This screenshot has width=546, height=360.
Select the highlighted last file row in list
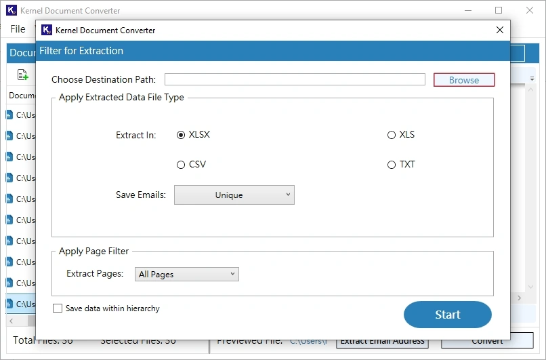(21, 304)
